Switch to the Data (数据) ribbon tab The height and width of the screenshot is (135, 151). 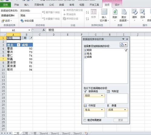pos(61,5)
